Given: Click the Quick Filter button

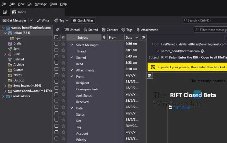Looking at the screenshot, I should 83,20.
